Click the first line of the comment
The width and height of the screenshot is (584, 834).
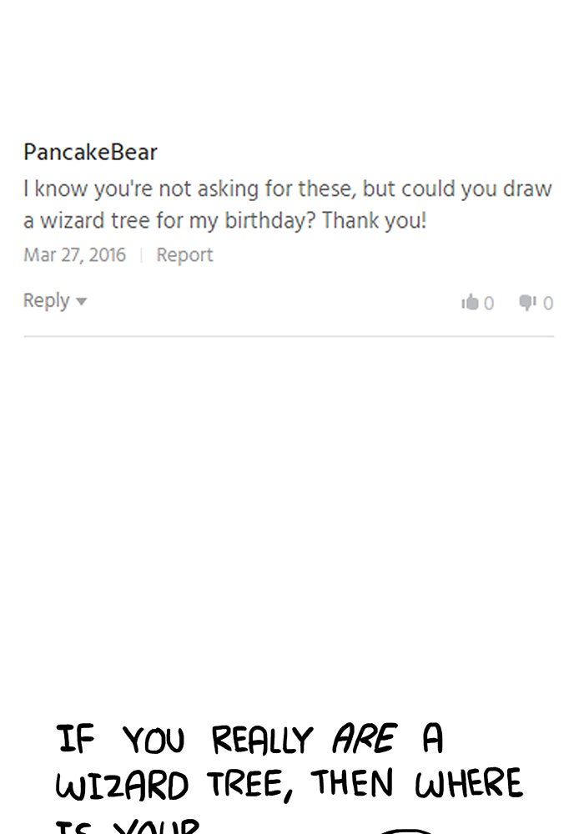287,189
